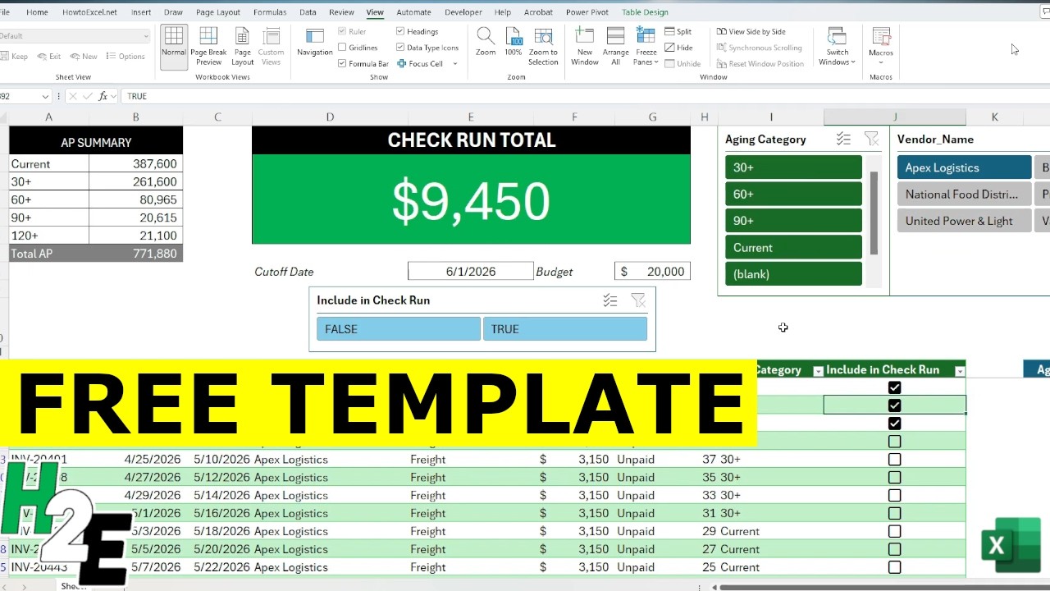Cancel the formula bar entry
The image size is (1050, 591).
[72, 96]
